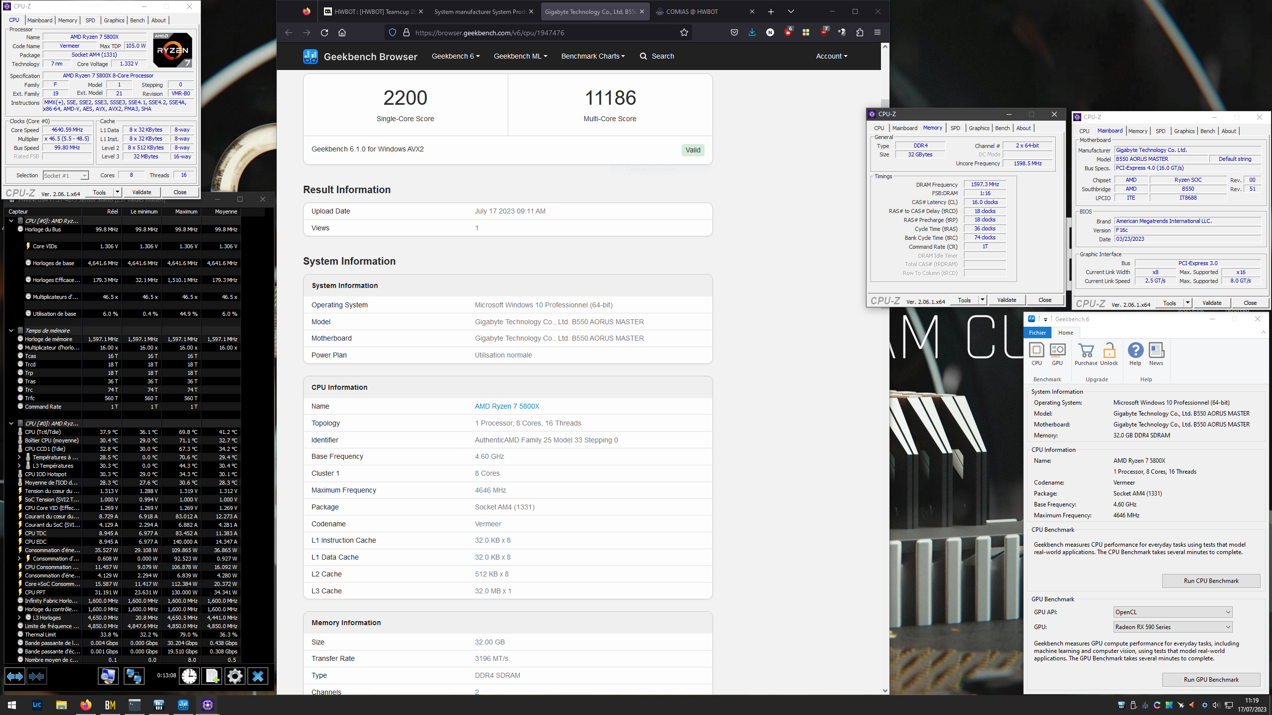
Task: Click Geekbench page vertical scrollbar
Action: pyautogui.click(x=885, y=368)
